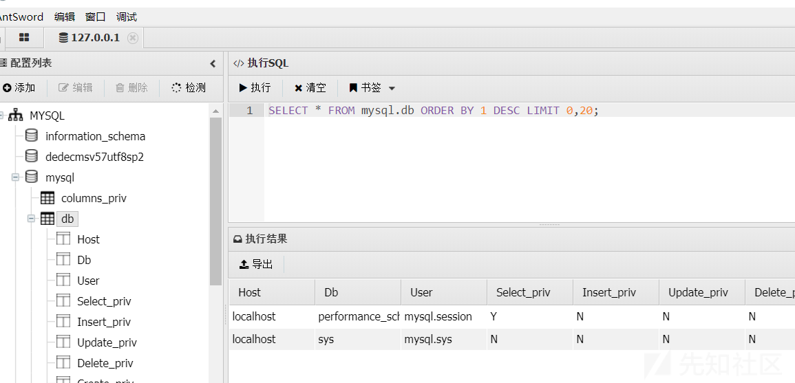This screenshot has height=383, width=795.
Task: Sort by Update_priv column header
Action: [702, 292]
